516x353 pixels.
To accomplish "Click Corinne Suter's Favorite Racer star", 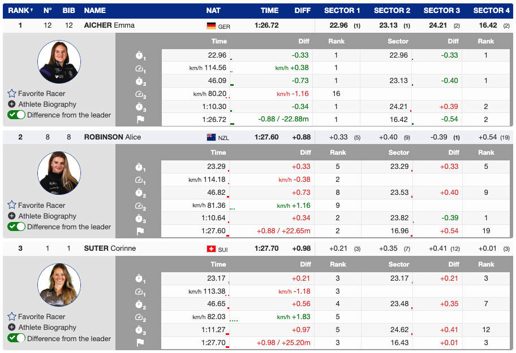I will tap(11, 317).
